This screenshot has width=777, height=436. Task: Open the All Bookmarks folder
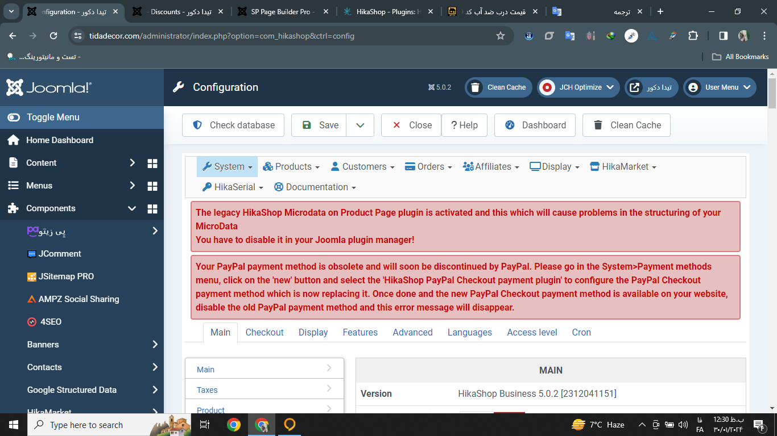pyautogui.click(x=741, y=57)
